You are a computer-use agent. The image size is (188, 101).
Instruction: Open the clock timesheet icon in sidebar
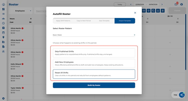(3, 23)
